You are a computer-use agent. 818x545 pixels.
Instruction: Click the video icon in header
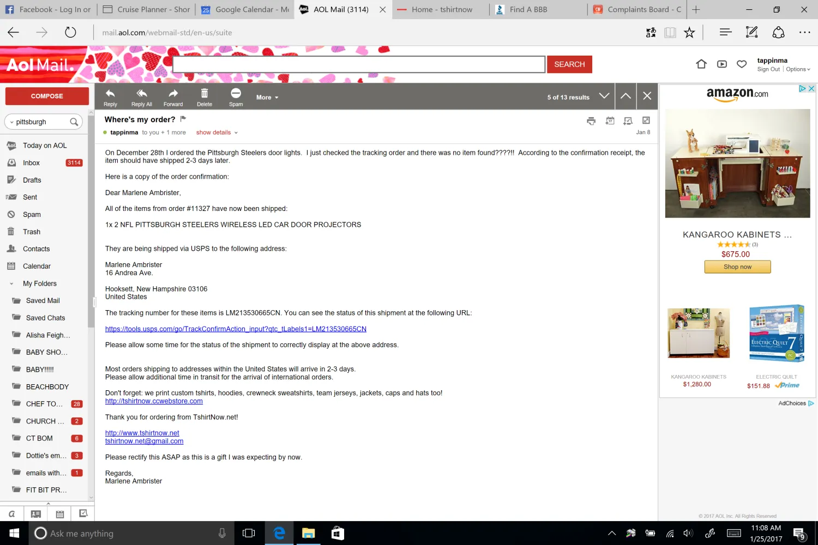click(x=722, y=64)
